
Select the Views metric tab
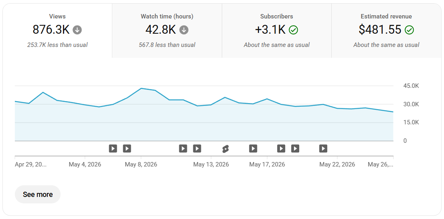(x=57, y=30)
